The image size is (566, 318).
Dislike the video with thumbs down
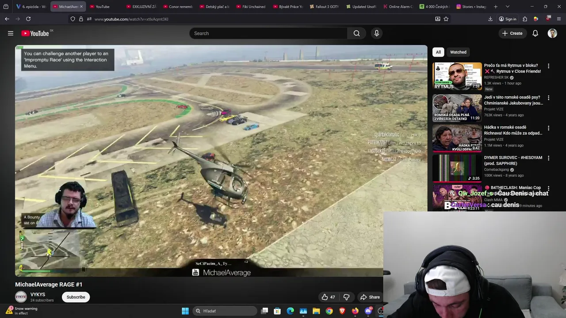[x=347, y=297]
